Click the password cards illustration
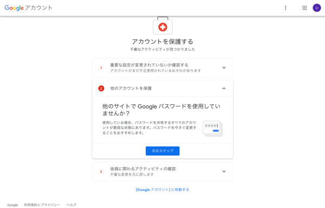The image size is (325, 208). click(212, 129)
